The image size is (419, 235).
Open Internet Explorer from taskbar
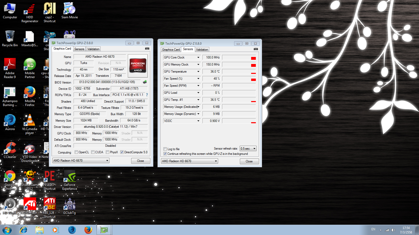24,230
